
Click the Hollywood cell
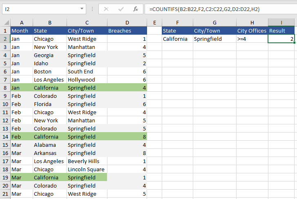click(x=87, y=80)
